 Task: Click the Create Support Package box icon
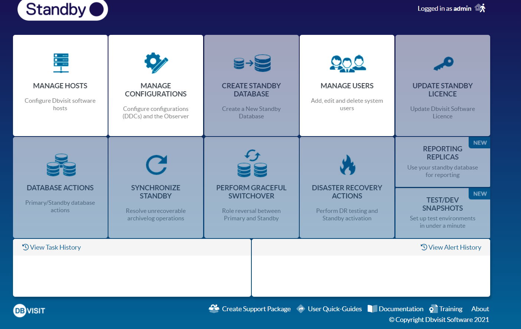[x=214, y=309]
